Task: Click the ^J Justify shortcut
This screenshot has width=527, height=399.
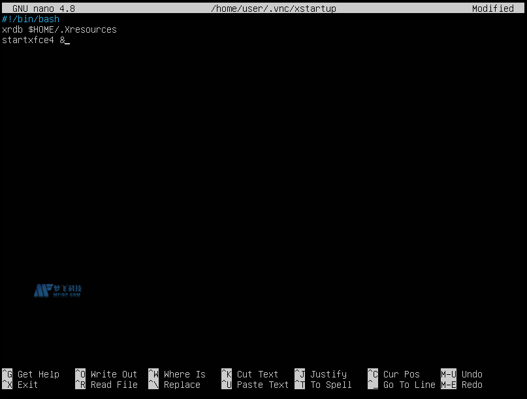Action: click(321, 374)
